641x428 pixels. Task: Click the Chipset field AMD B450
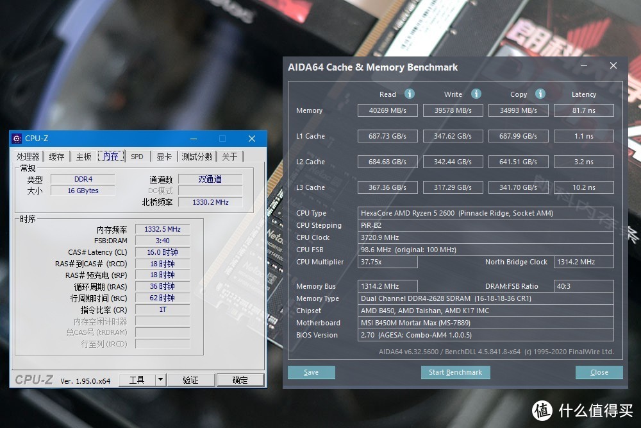pos(486,311)
